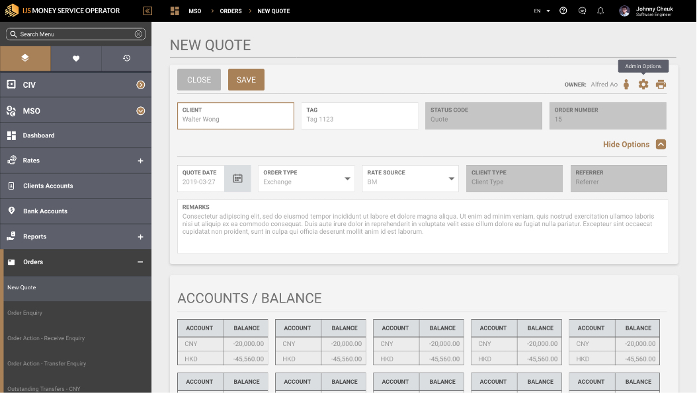The height and width of the screenshot is (393, 697).
Task: Click the Admin Options gear icon
Action: (643, 85)
